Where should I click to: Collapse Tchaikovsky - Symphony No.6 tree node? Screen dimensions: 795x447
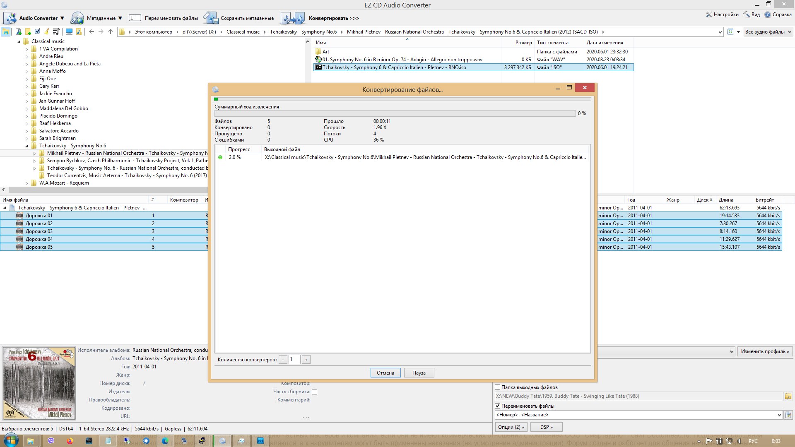tap(27, 146)
